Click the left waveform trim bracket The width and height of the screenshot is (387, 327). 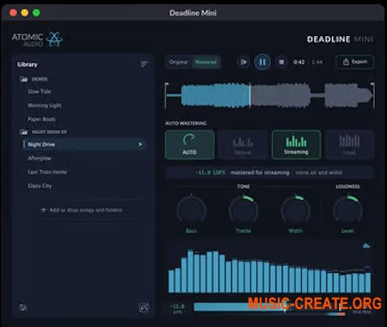coord(167,95)
